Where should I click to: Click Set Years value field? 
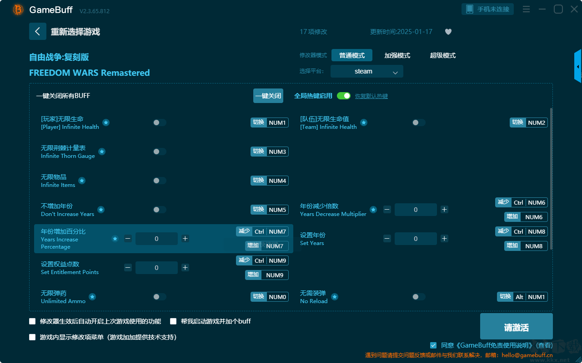coord(416,239)
